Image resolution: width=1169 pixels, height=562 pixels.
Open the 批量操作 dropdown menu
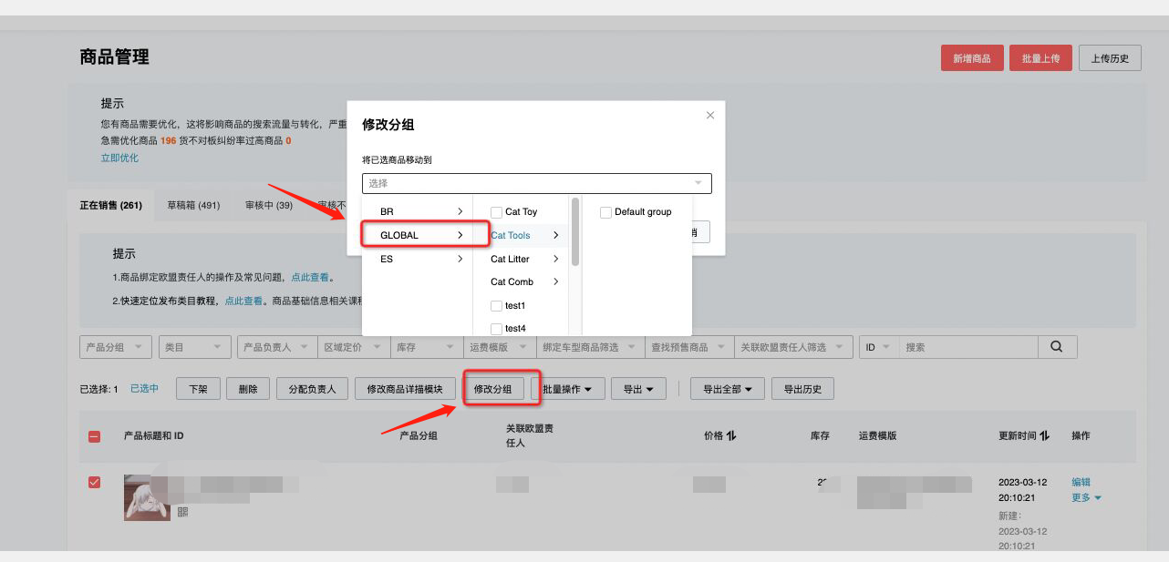tap(567, 390)
